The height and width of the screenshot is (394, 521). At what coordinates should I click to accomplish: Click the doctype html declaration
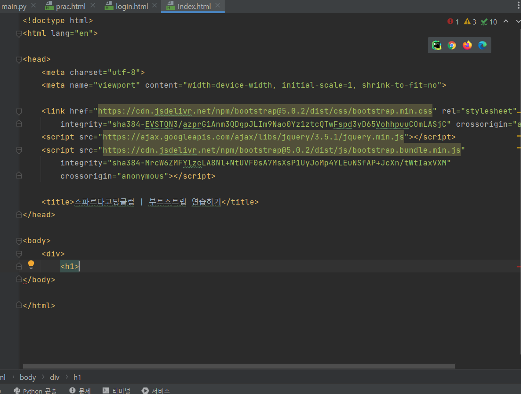tap(58, 21)
